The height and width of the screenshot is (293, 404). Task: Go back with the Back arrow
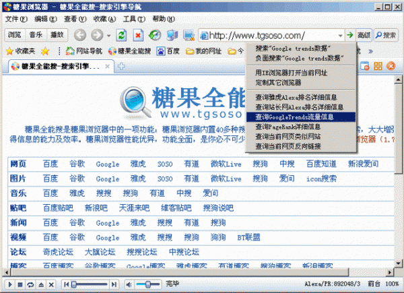tap(80, 35)
